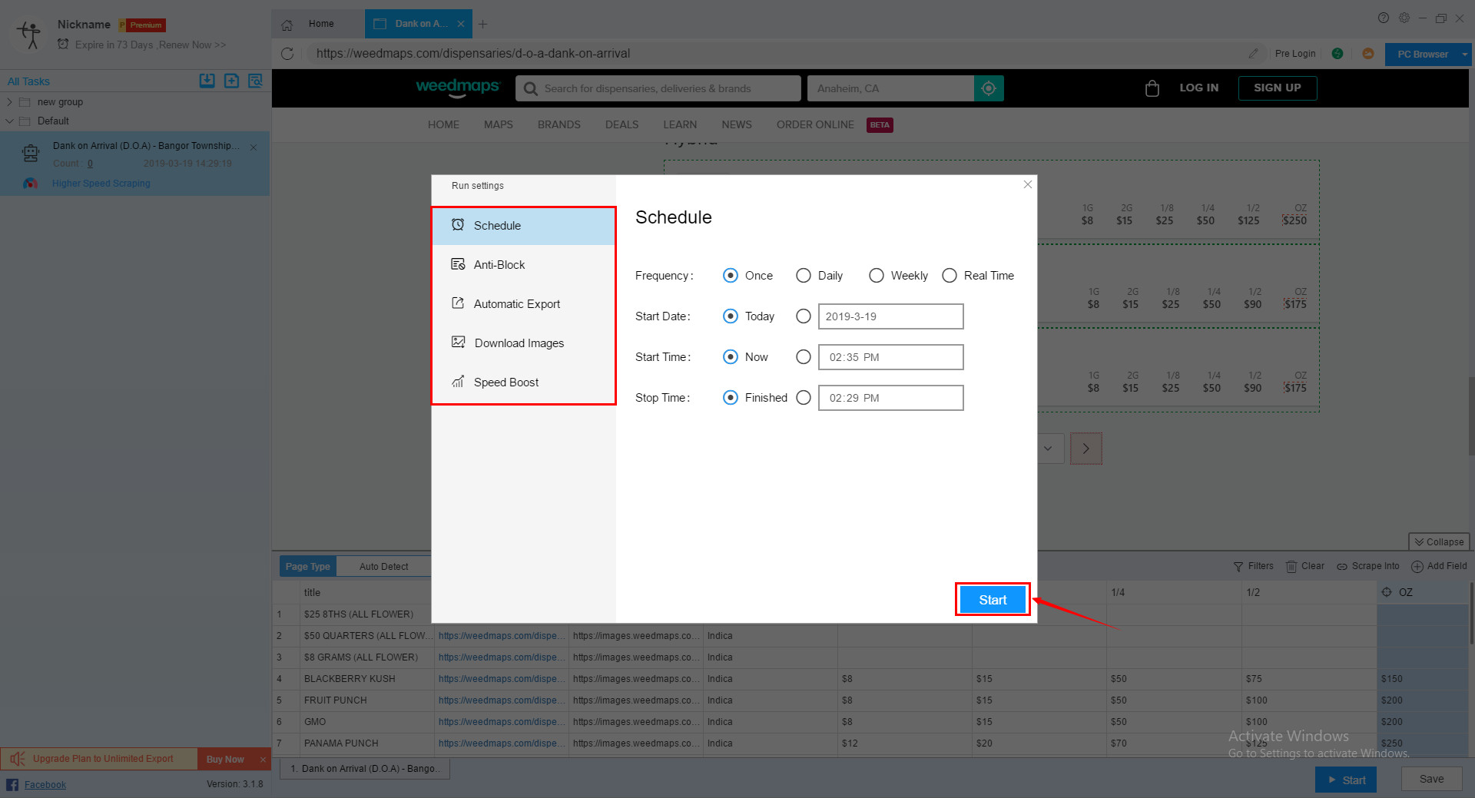The image size is (1475, 798).
Task: Select custom start date radio button
Action: [804, 316]
